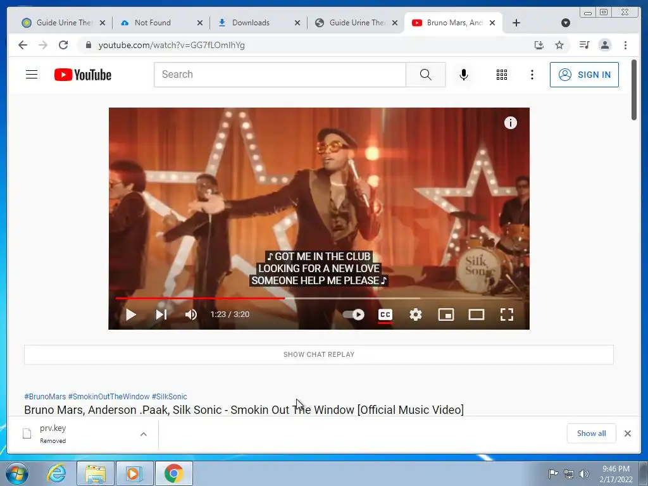Switch to the second Guide Urine tab

tap(352, 23)
